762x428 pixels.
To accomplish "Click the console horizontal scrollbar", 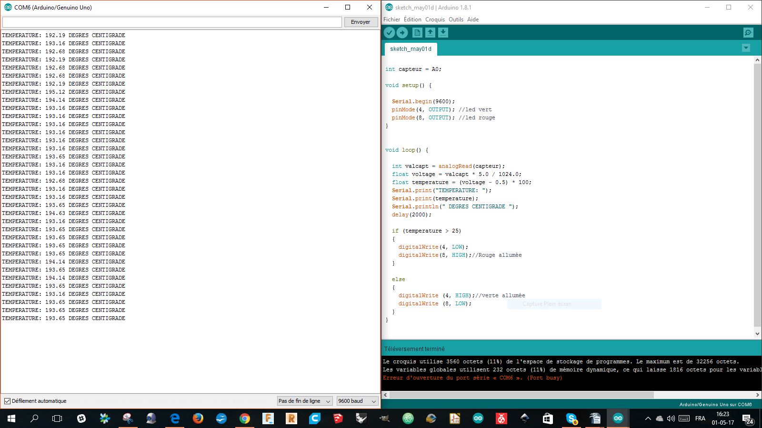I will coord(521,395).
